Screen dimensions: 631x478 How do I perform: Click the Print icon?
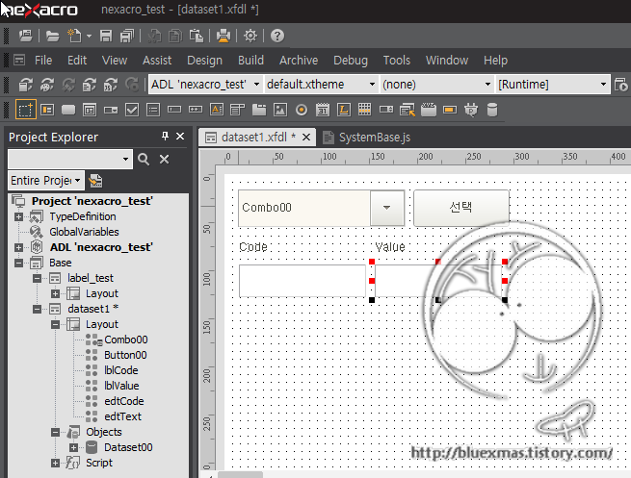[x=223, y=36]
